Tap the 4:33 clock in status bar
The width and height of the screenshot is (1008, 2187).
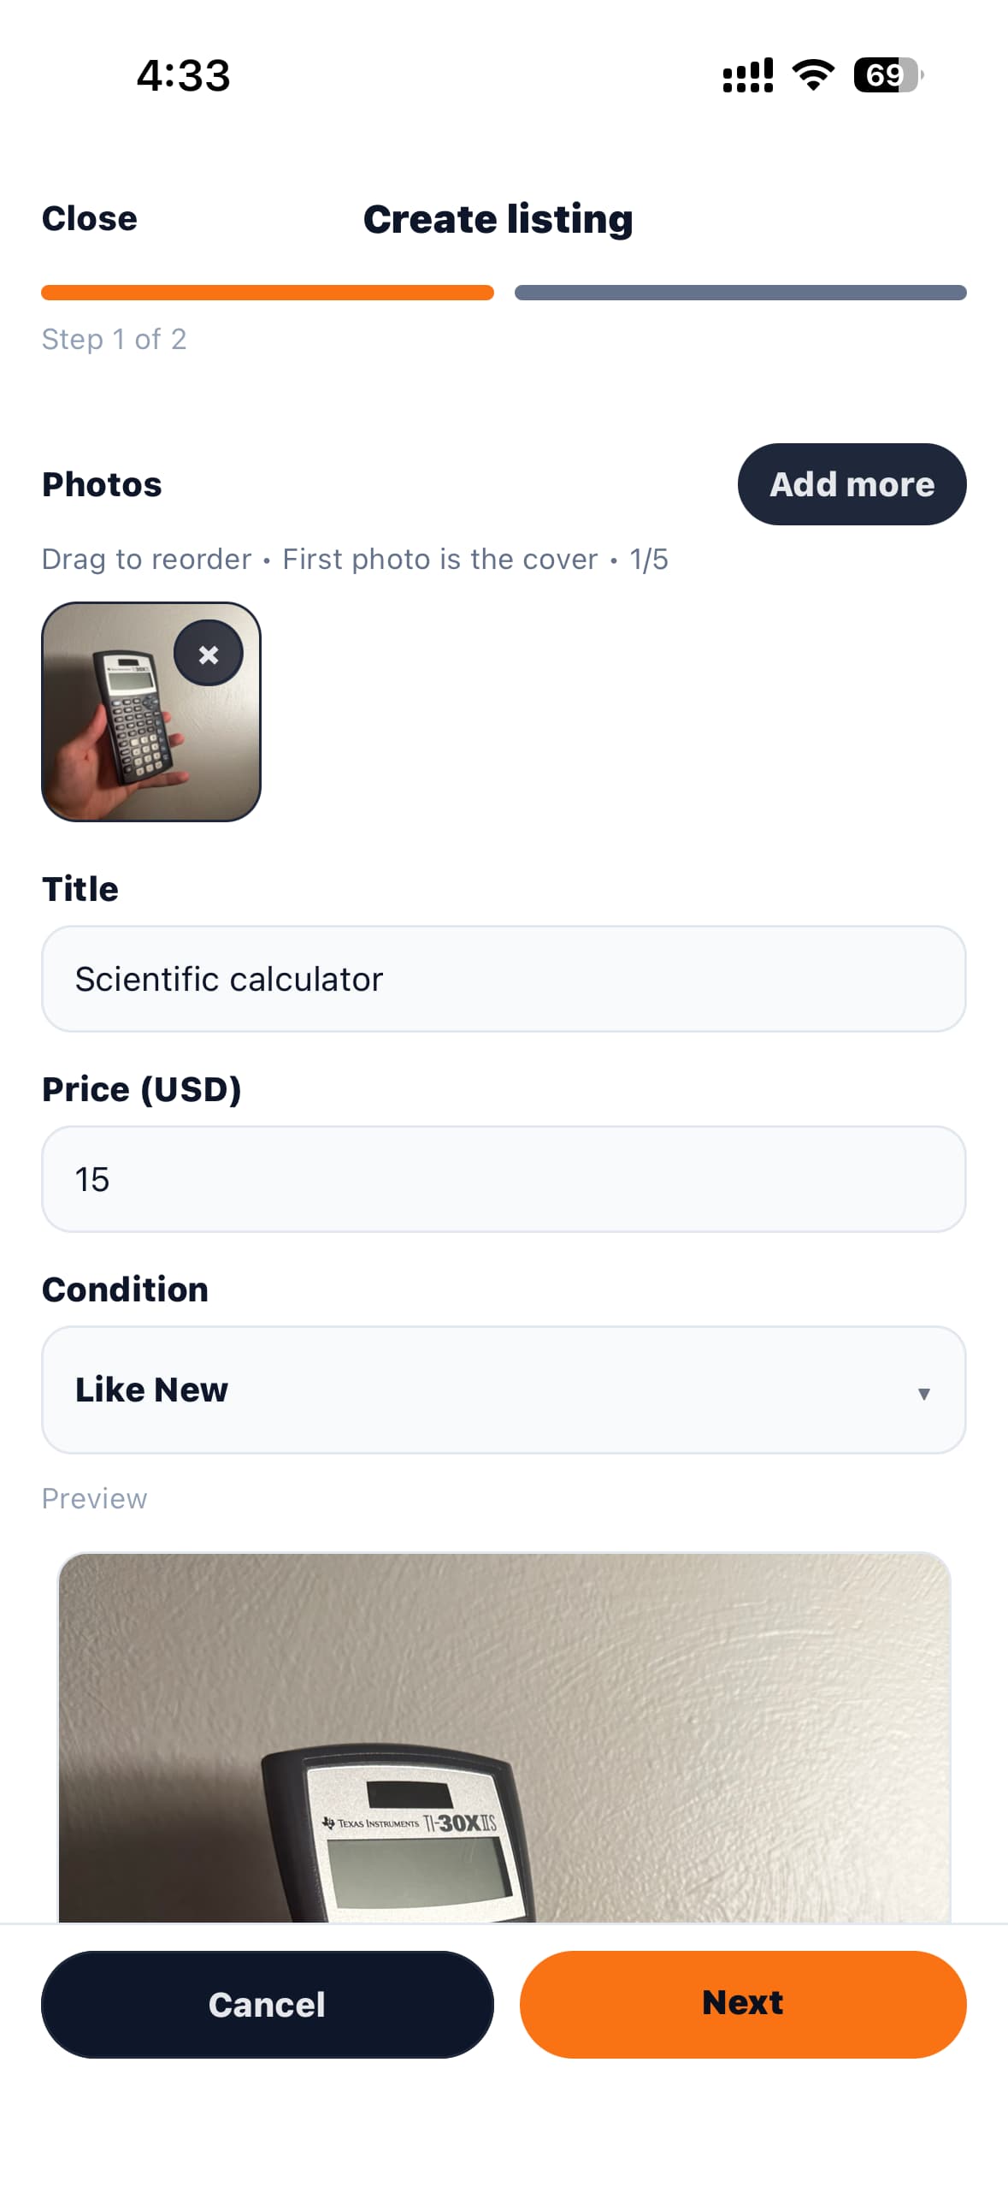click(183, 75)
